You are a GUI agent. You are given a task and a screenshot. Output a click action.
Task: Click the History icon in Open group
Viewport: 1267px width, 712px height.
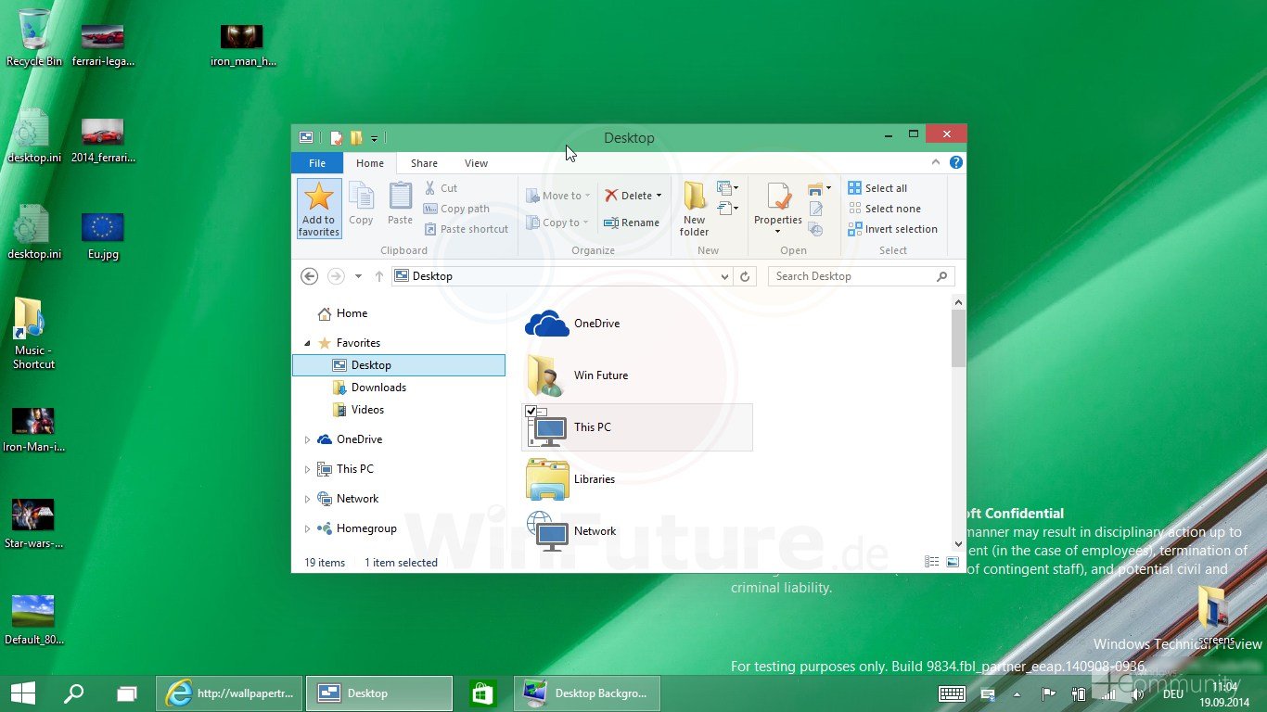point(815,229)
